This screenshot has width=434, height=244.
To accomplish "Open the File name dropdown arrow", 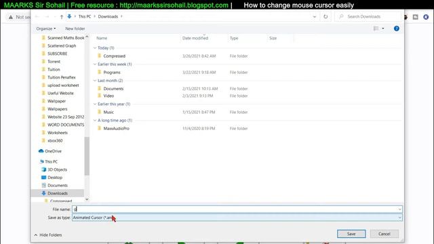I will pyautogui.click(x=399, y=209).
